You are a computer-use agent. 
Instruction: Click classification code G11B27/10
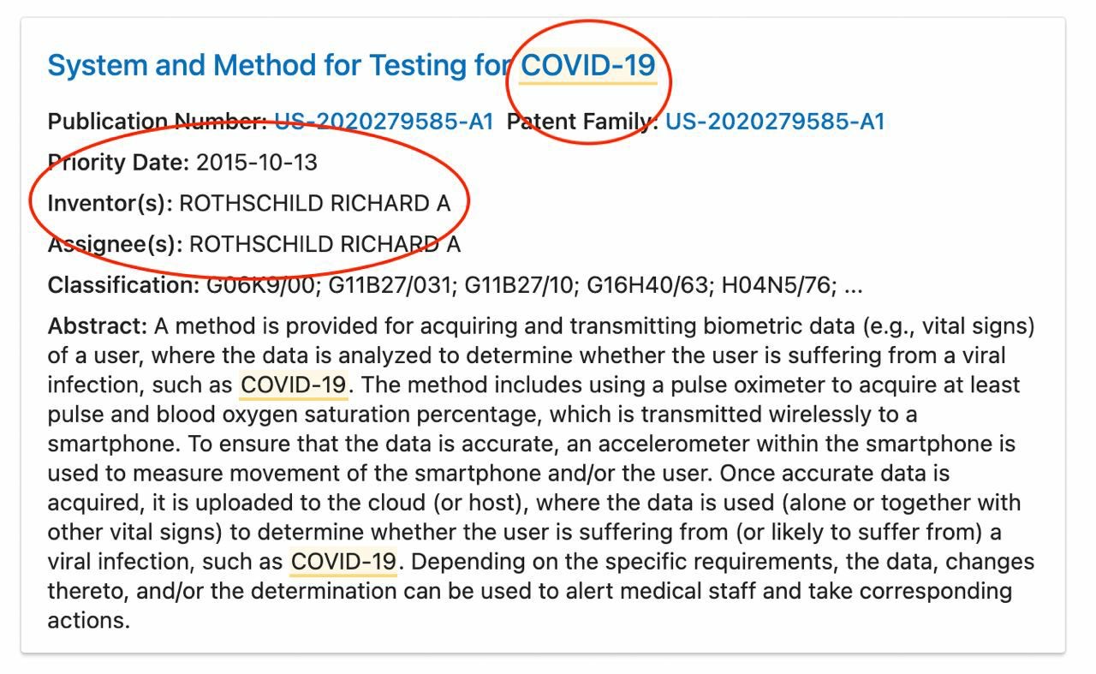pos(520,285)
